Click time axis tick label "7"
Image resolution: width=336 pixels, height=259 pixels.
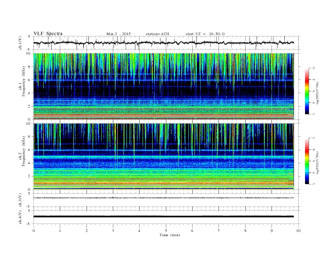(218, 231)
